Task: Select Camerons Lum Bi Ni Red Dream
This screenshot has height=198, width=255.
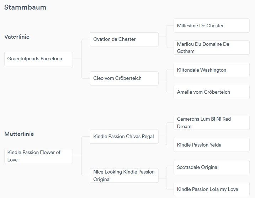Action: pos(211,123)
